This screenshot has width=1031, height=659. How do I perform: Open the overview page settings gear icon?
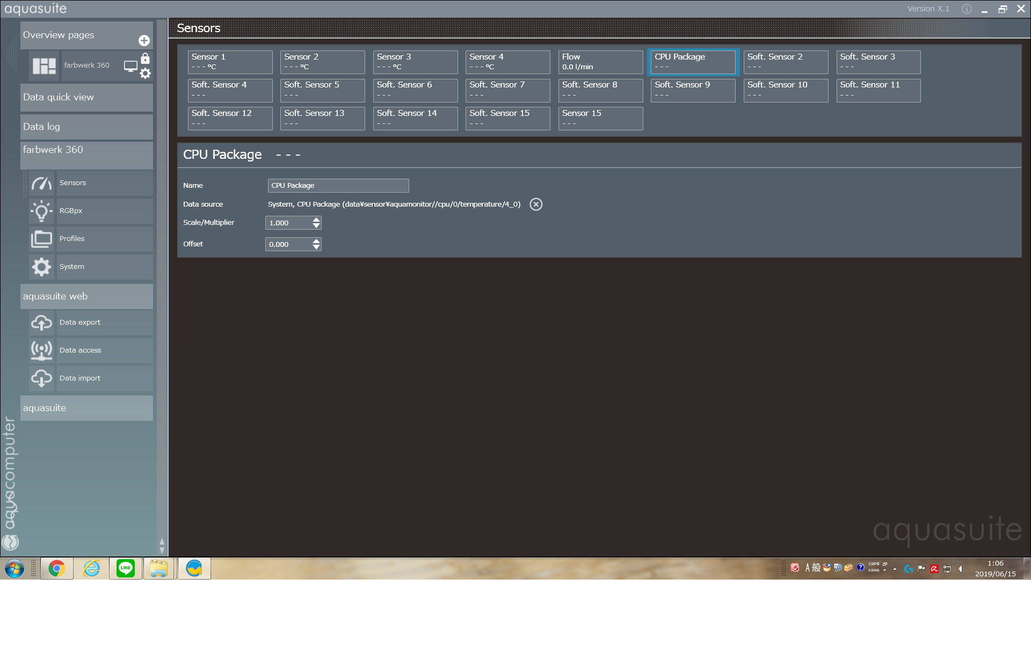[145, 74]
